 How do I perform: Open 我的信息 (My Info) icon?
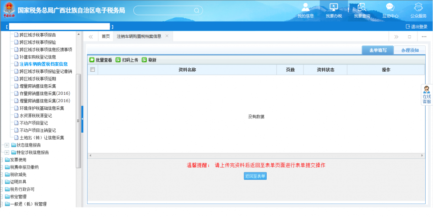[x=305, y=10]
